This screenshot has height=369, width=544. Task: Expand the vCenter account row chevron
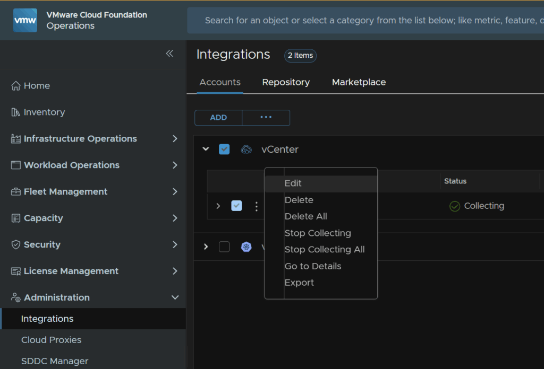218,206
